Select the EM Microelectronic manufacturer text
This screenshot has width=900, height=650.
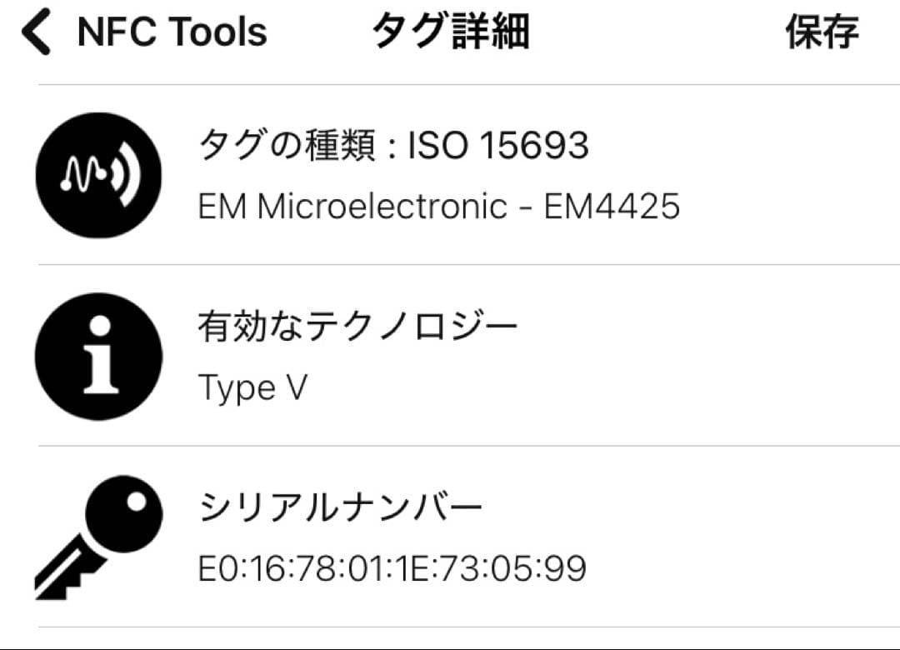(x=352, y=207)
